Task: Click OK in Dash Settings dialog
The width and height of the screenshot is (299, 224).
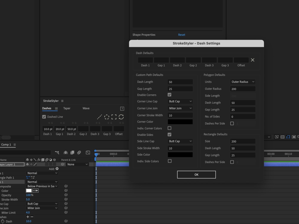Action: (x=196, y=174)
